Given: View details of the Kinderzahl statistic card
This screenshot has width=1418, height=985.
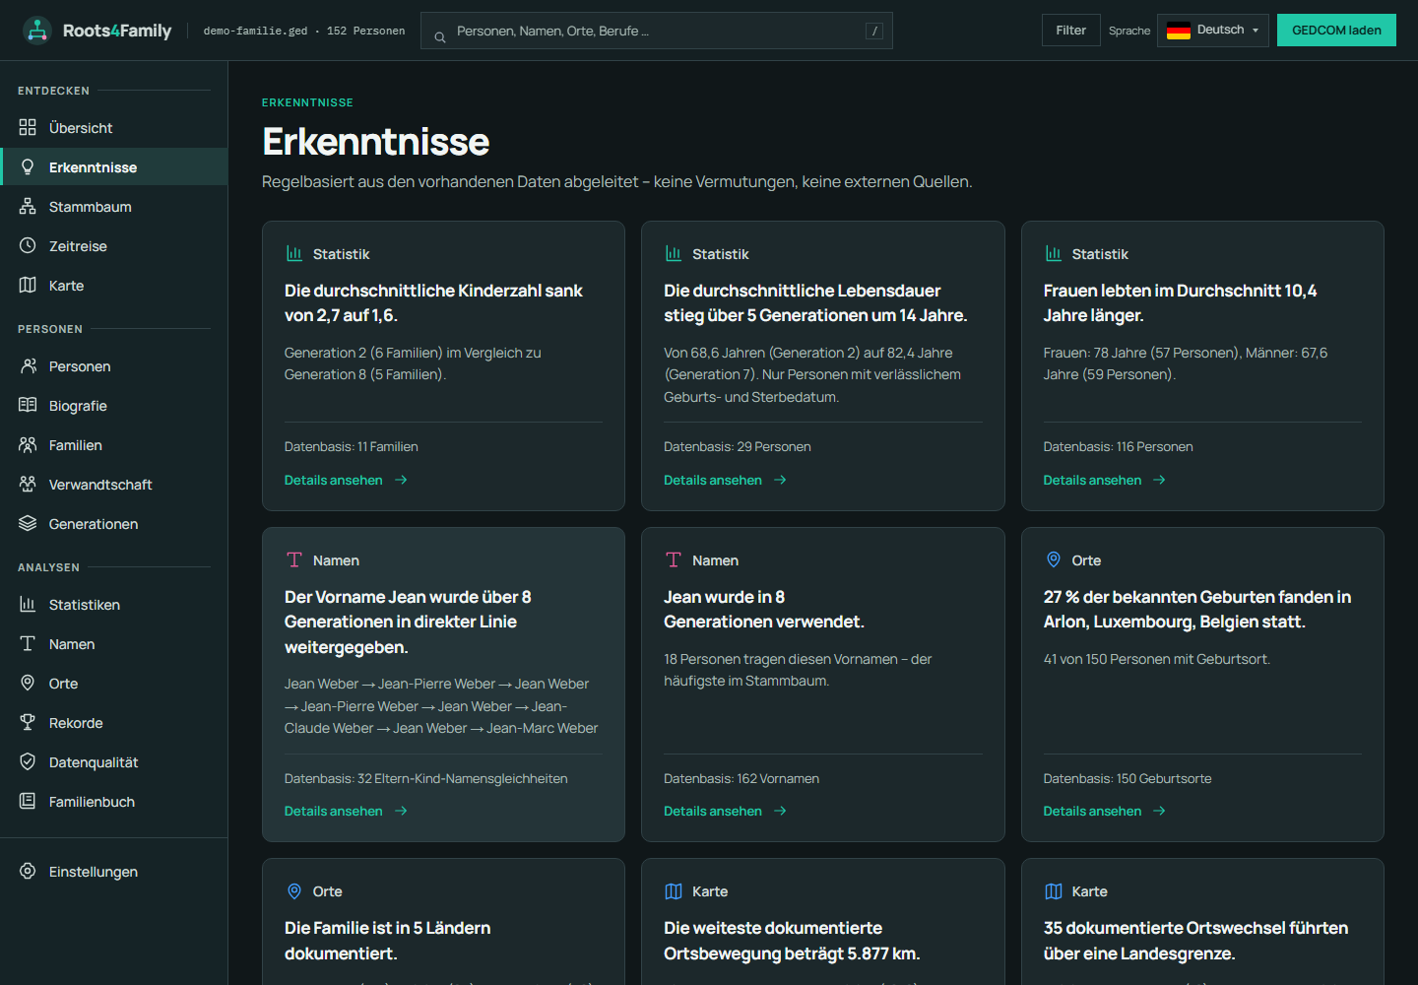Looking at the screenshot, I should tap(346, 481).
